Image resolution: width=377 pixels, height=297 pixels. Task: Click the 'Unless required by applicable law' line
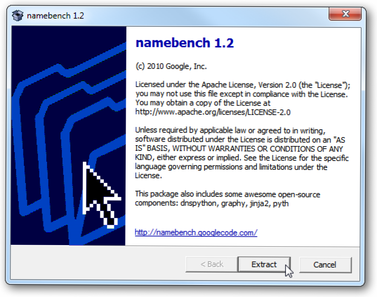point(230,130)
